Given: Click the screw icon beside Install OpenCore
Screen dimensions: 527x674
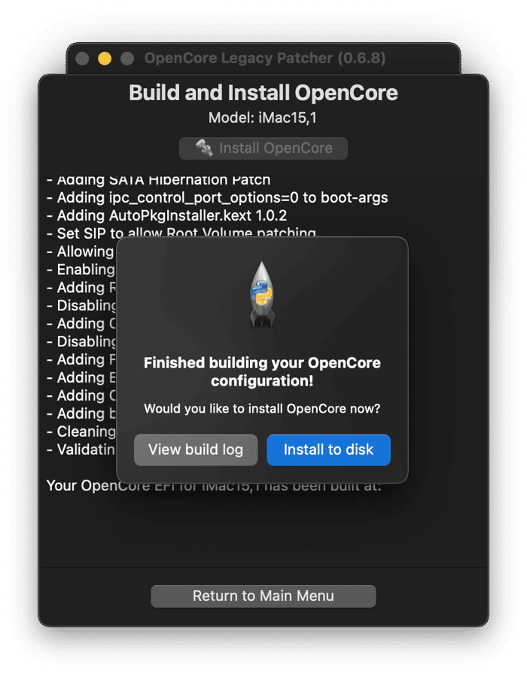Looking at the screenshot, I should (x=204, y=148).
